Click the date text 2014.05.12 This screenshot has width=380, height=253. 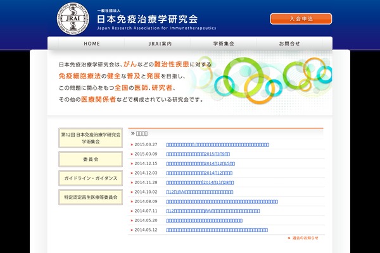[x=146, y=230]
